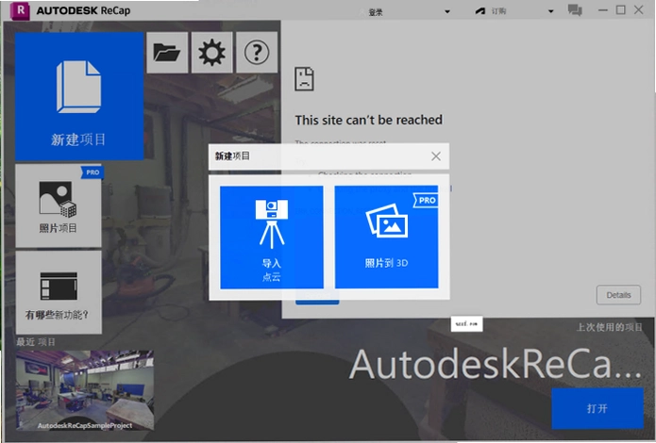Open settings with the gear icon
This screenshot has height=443, width=656.
pyautogui.click(x=211, y=53)
